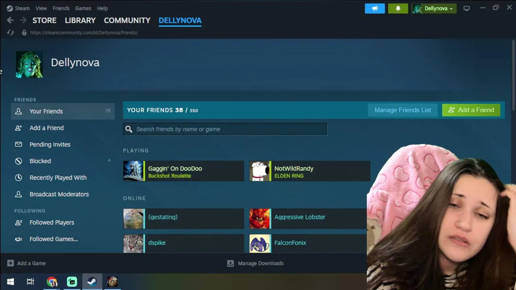This screenshot has height=290, width=516.
Task: Click the Add a Friend sidebar icon
Action: [19, 128]
